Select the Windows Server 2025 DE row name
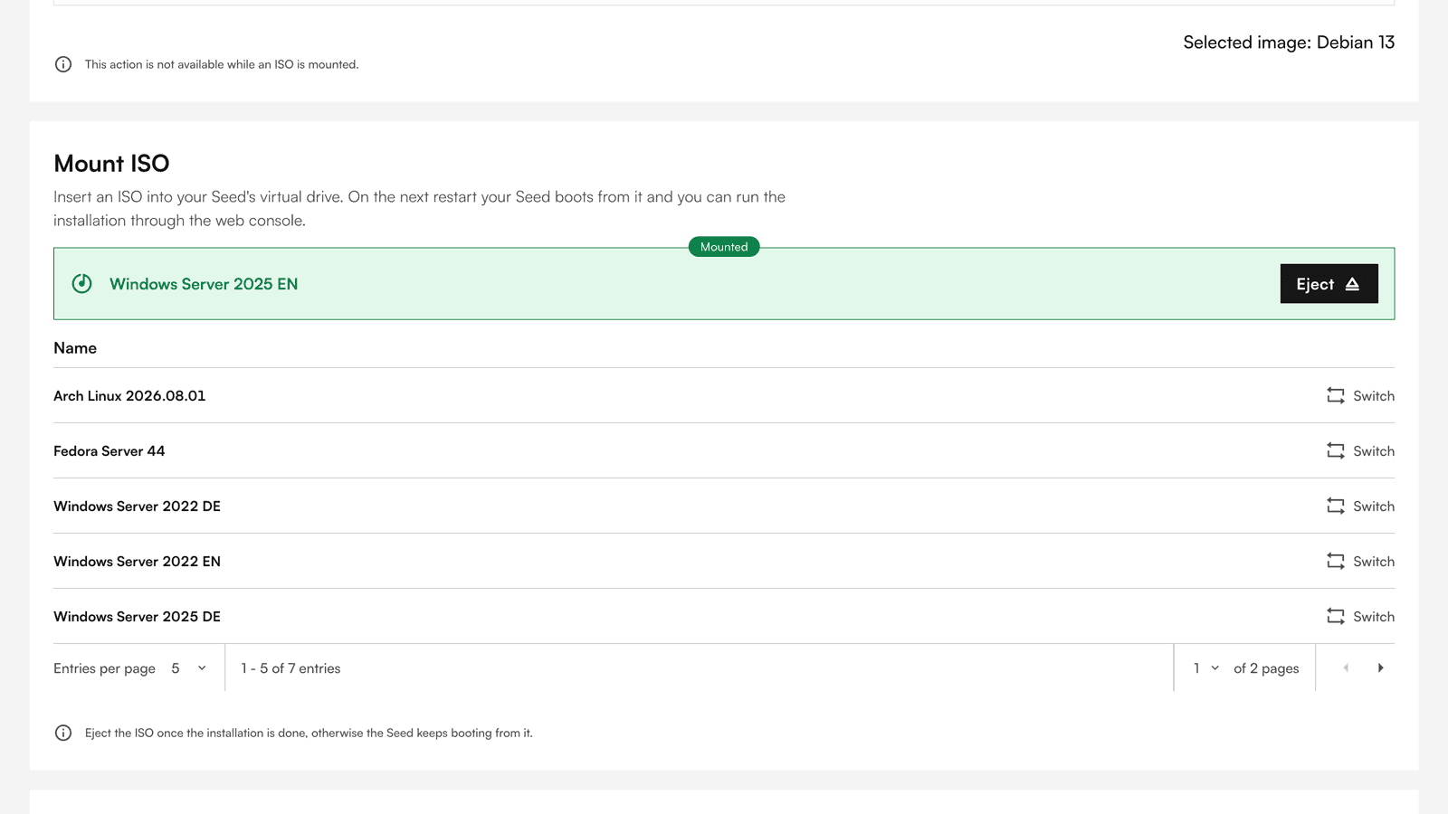The image size is (1448, 814). pos(137,616)
